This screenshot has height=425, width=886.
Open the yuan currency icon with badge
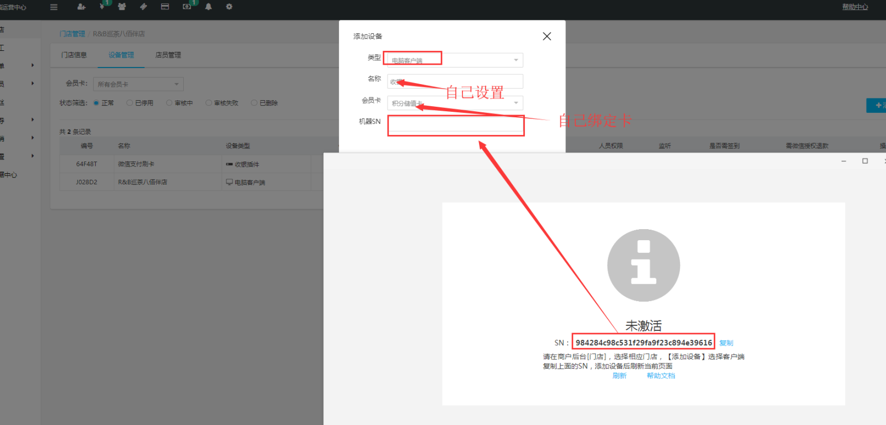[102, 7]
